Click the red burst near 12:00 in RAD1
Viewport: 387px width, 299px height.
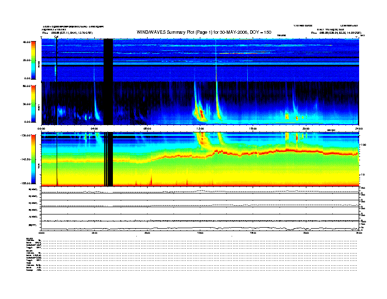point(202,114)
